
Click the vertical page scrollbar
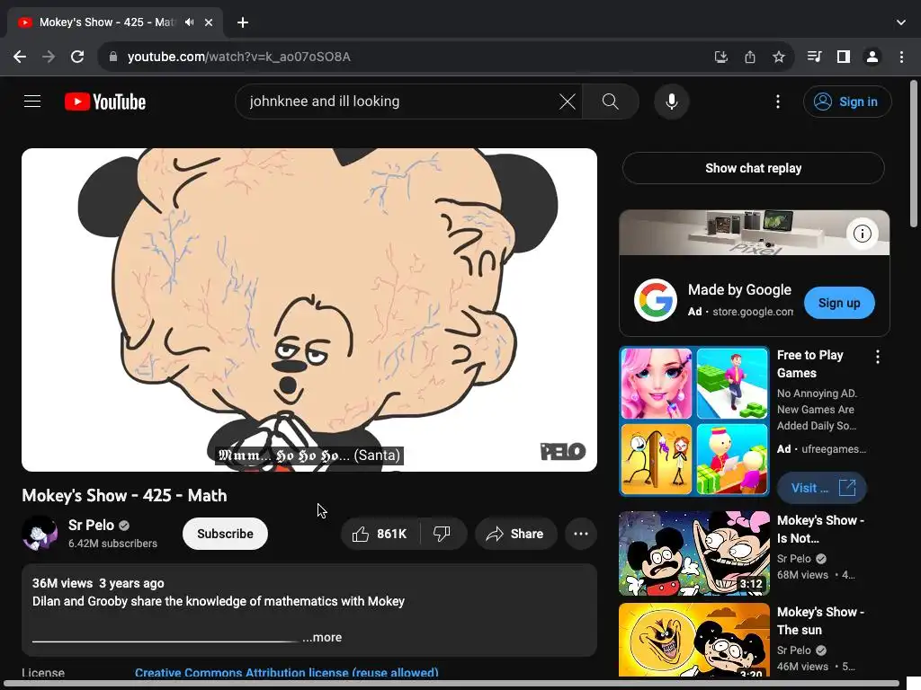click(x=914, y=154)
